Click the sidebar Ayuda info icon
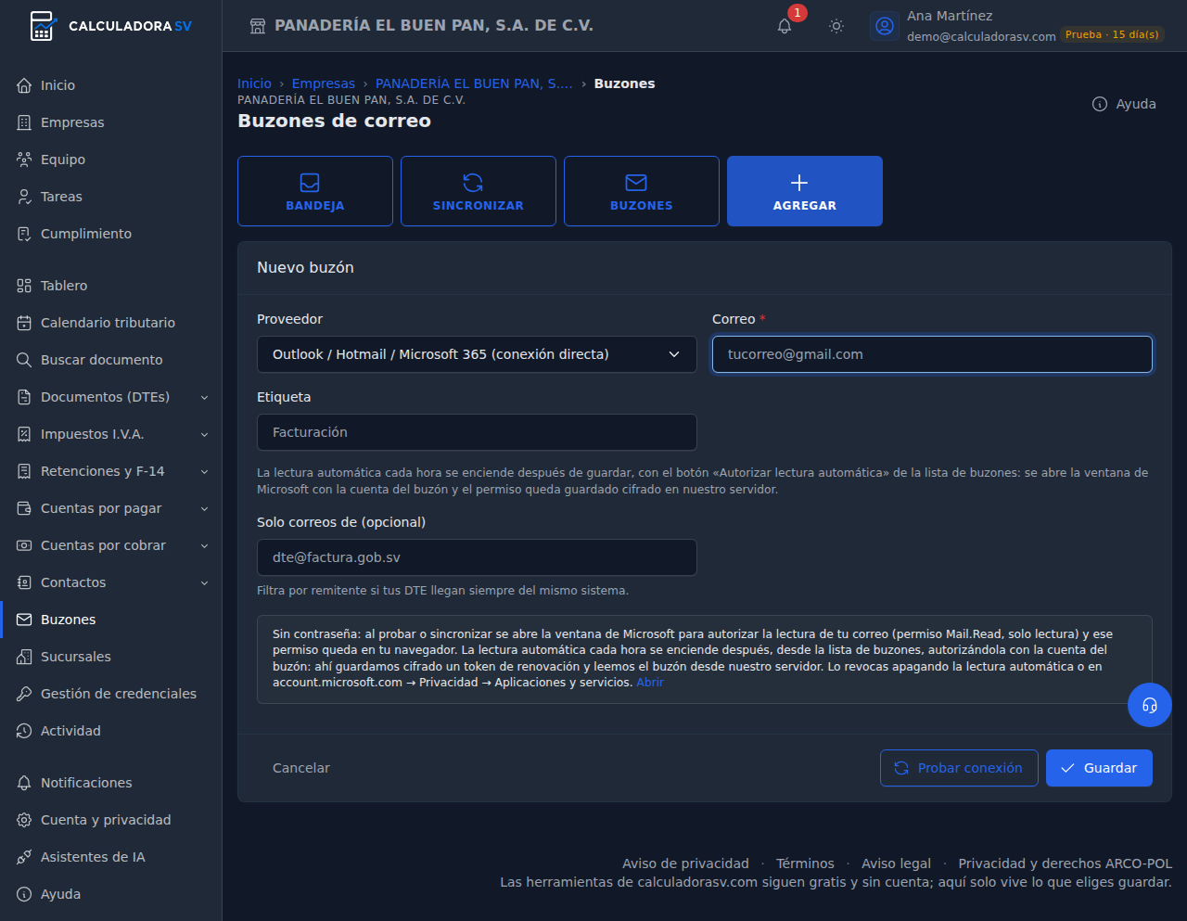 coord(24,894)
